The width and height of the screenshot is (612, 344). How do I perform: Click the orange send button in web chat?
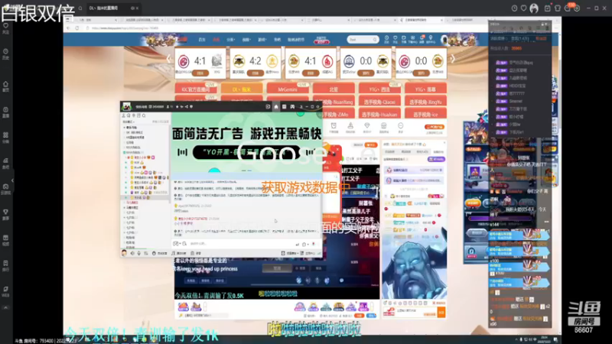pos(441,313)
